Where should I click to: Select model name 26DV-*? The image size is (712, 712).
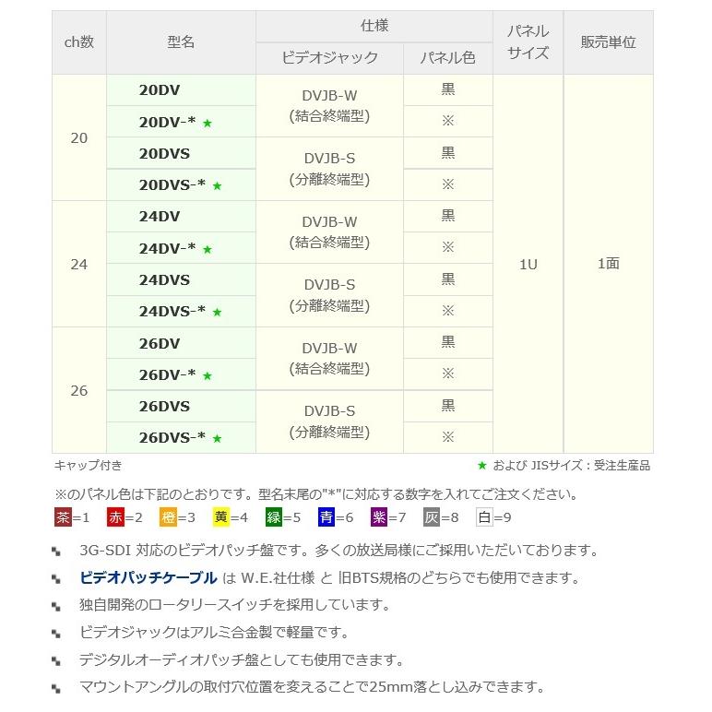click(x=167, y=374)
